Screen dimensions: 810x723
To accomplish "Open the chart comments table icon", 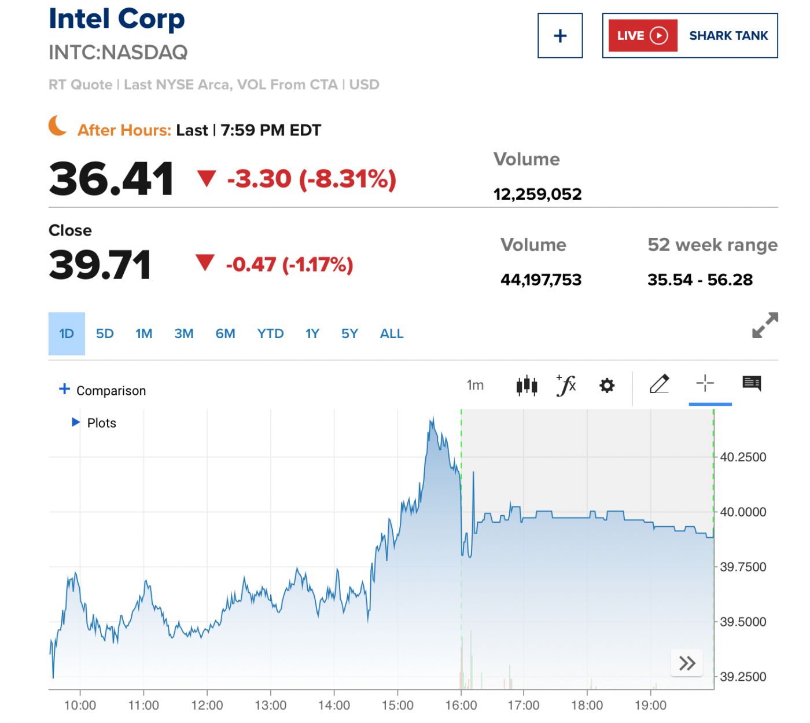I will point(751,383).
